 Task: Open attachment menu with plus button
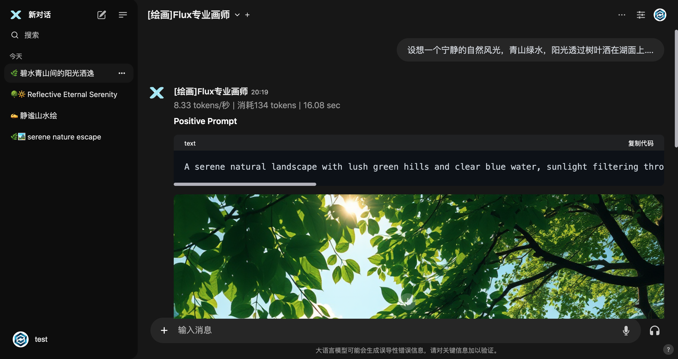(164, 330)
